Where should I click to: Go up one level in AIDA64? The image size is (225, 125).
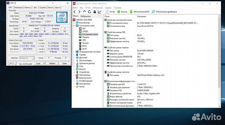click(x=84, y=12)
